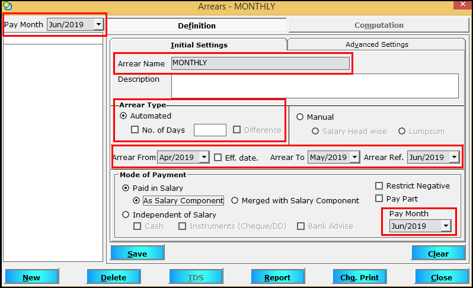Tick Instruments (Cheque/DD) checkbox
This screenshot has width=473, height=288.
click(182, 226)
